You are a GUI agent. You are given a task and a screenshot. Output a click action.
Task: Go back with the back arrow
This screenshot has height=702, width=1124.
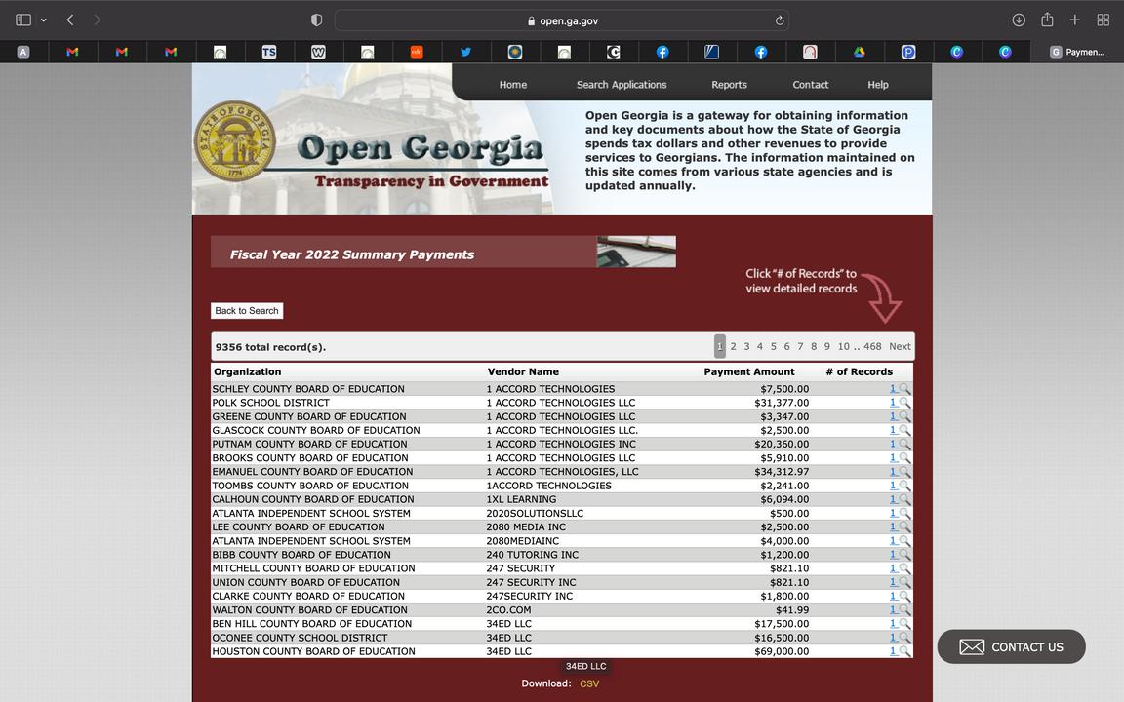(70, 20)
